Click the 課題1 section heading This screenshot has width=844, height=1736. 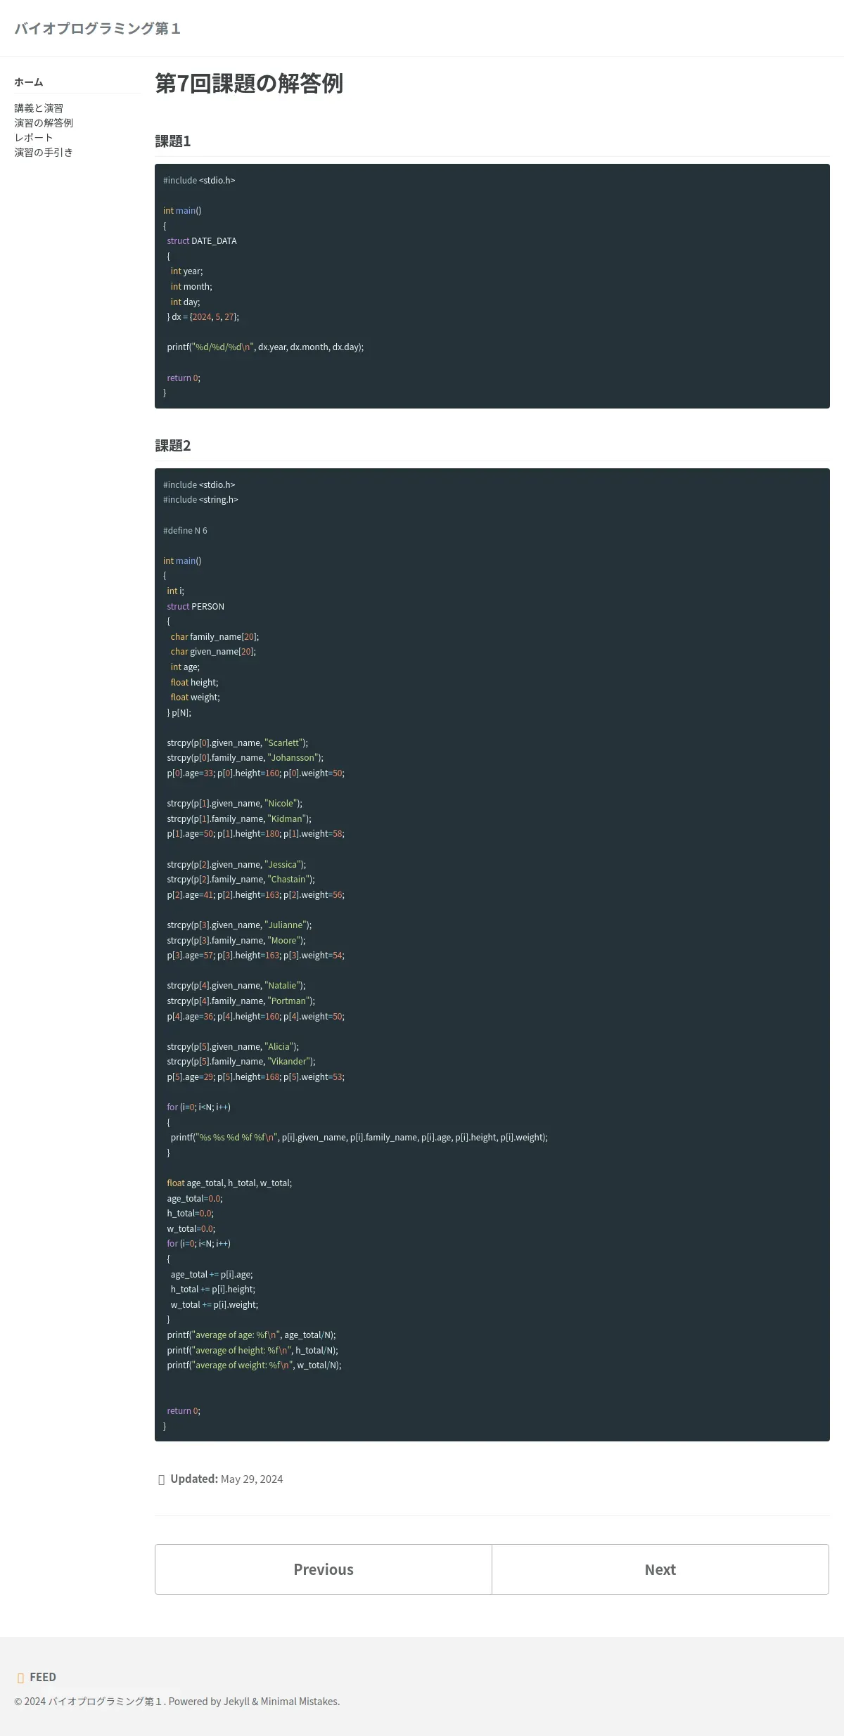pyautogui.click(x=173, y=141)
